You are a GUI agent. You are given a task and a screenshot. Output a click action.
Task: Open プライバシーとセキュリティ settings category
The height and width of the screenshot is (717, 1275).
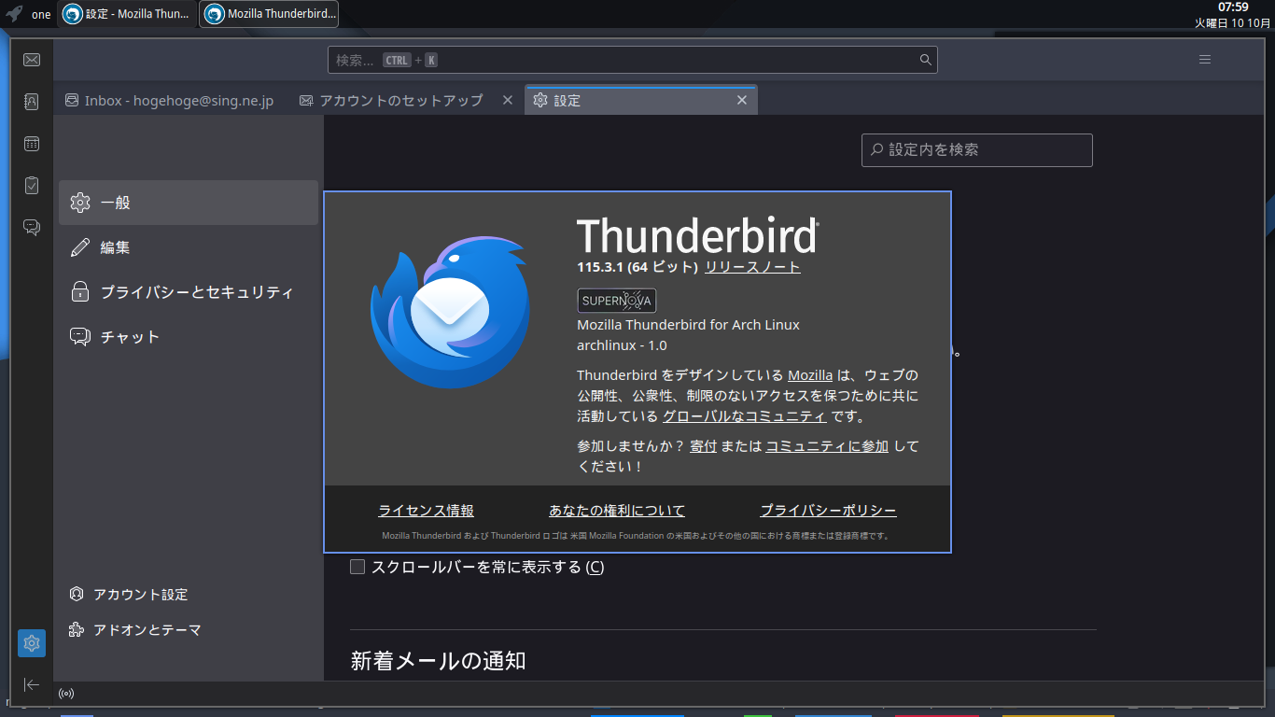(189, 292)
